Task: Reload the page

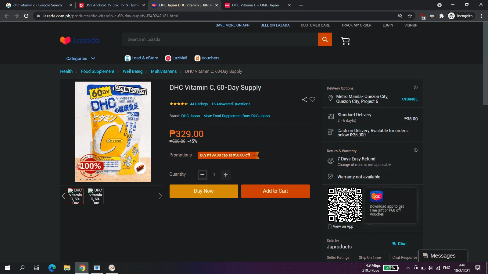Action: coord(27,16)
